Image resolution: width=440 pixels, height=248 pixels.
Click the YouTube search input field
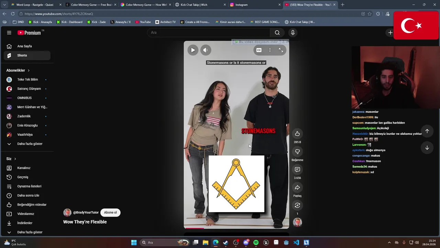209,33
